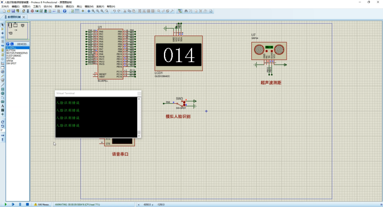Open the 视图(V) menu
The height and width of the screenshot is (207, 383).
point(27,7)
